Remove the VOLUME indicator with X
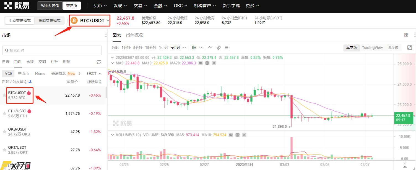 (x=244, y=135)
